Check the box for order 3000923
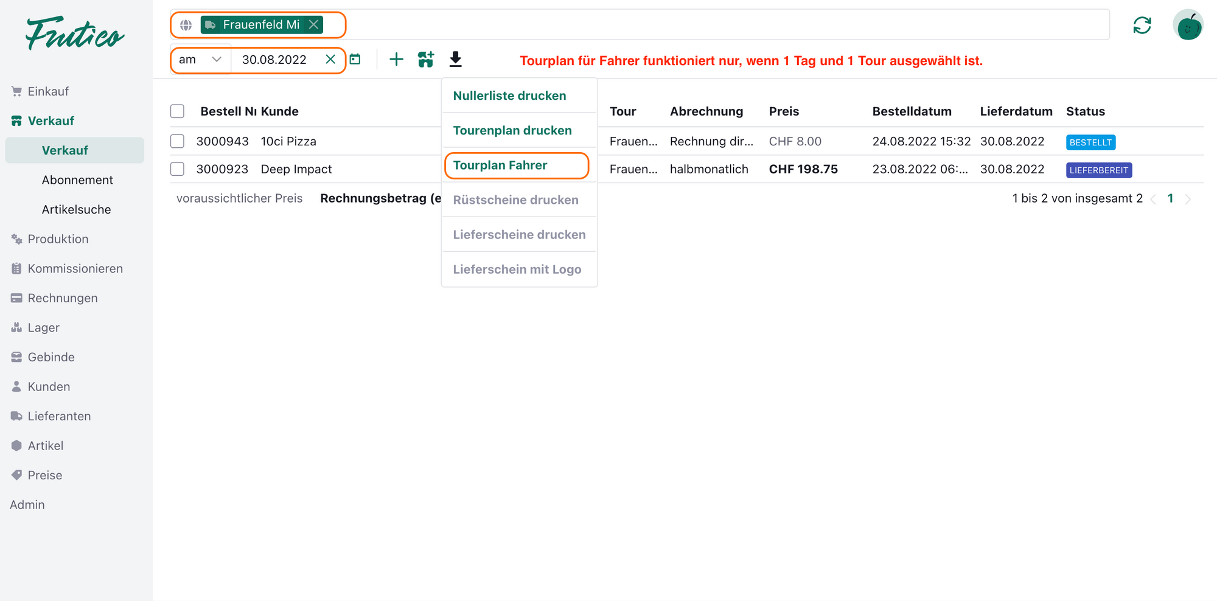This screenshot has width=1217, height=601. click(177, 169)
